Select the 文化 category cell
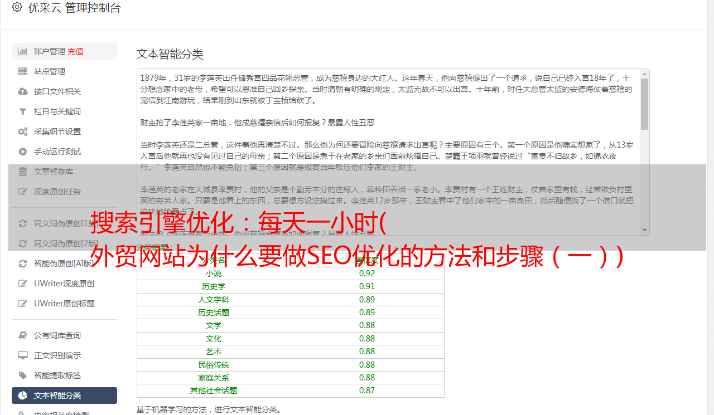Image resolution: width=714 pixels, height=415 pixels. pyautogui.click(x=214, y=339)
